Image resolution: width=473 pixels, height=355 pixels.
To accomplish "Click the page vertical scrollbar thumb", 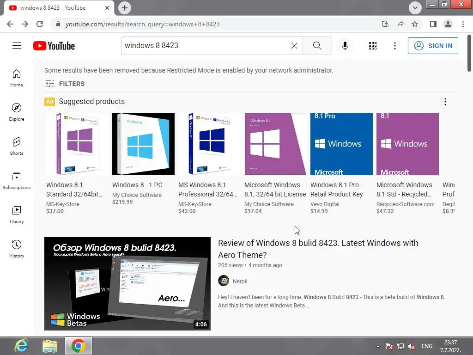I will tap(469, 53).
